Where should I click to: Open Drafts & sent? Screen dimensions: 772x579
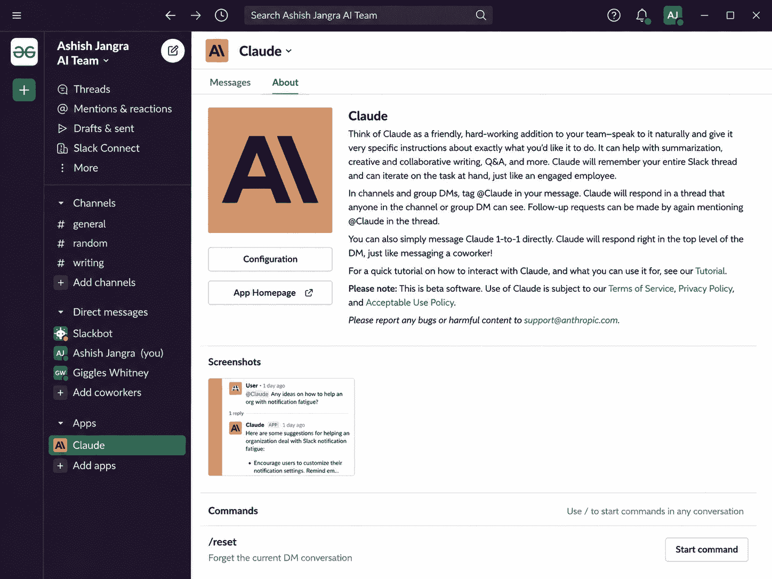click(x=95, y=128)
